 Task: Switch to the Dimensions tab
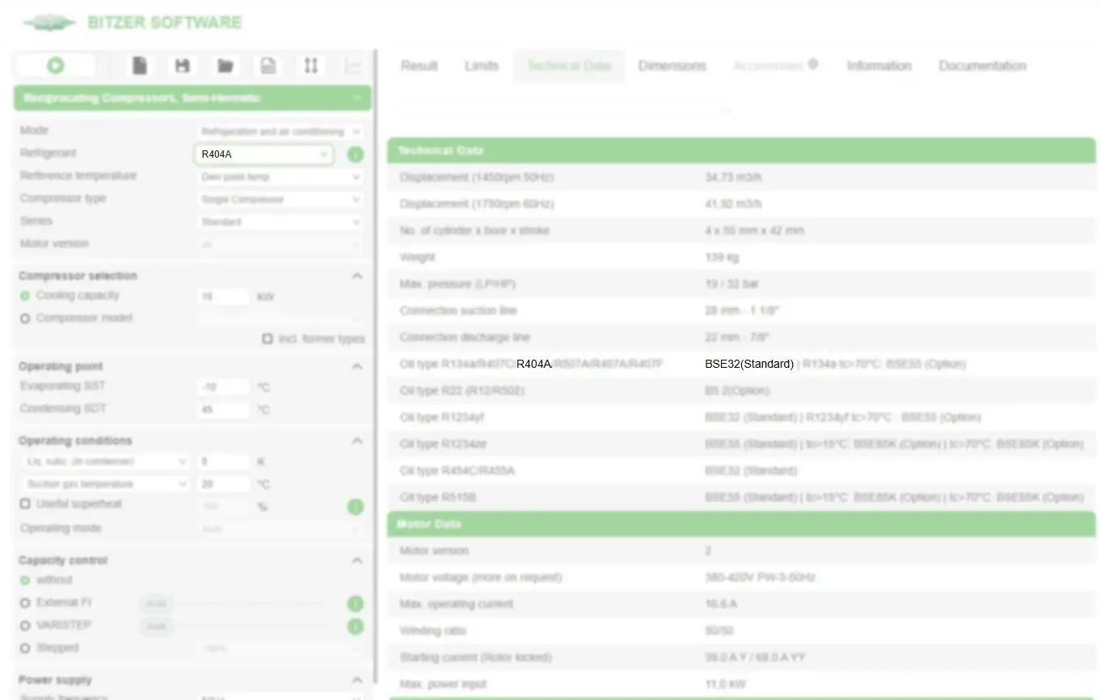672,66
